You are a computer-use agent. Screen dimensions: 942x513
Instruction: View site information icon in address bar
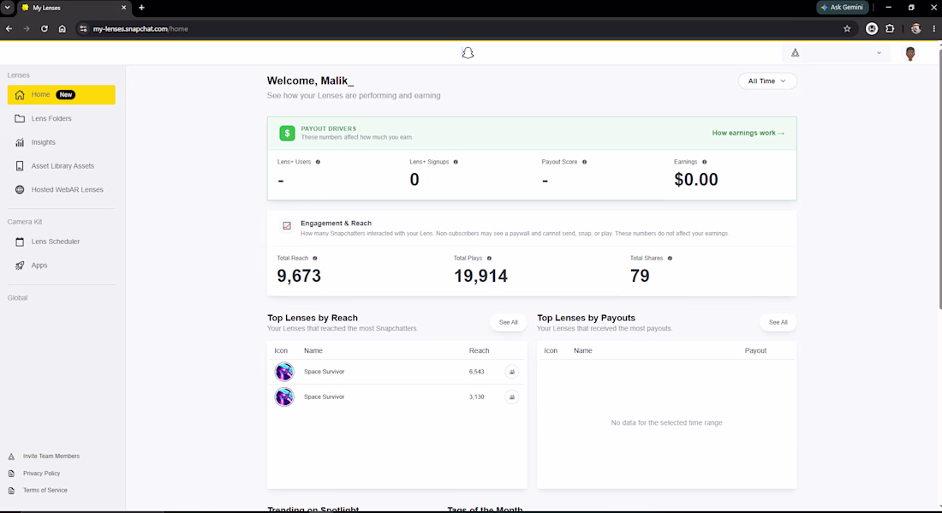tap(84, 29)
